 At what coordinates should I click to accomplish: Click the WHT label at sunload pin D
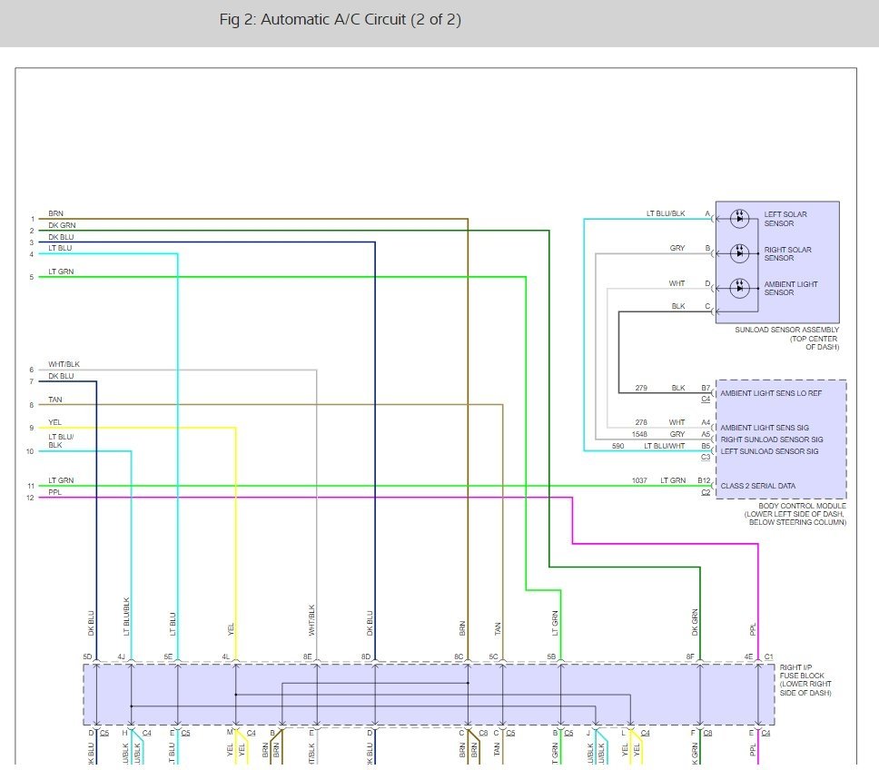(x=677, y=283)
